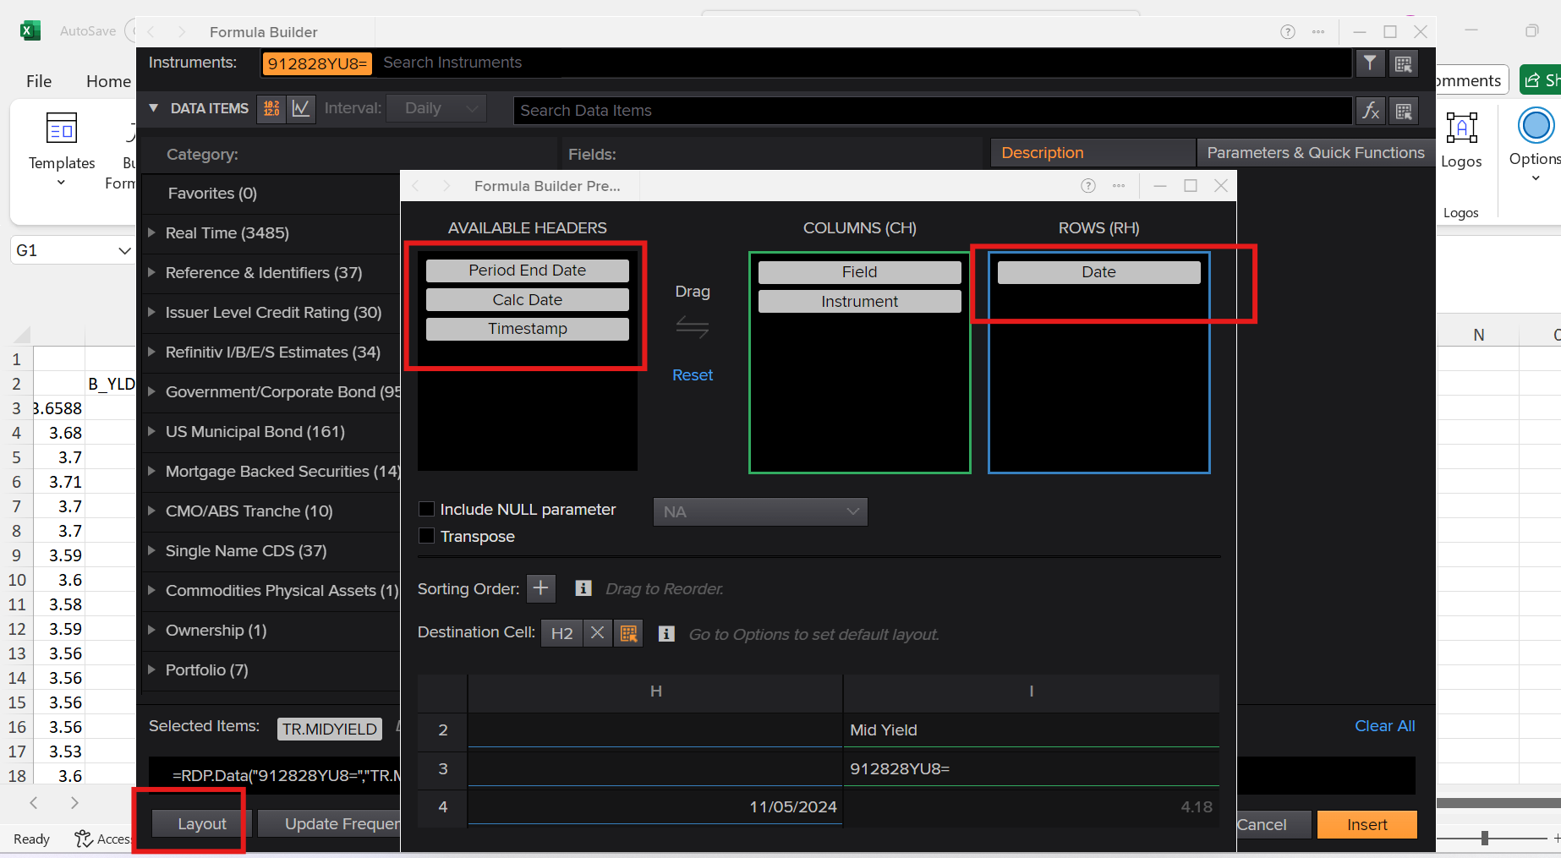Collapse the DATA ITEMS section

pyautogui.click(x=153, y=108)
